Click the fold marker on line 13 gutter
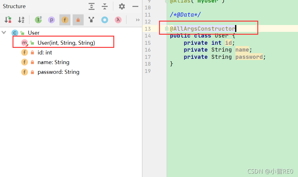 tap(167, 29)
